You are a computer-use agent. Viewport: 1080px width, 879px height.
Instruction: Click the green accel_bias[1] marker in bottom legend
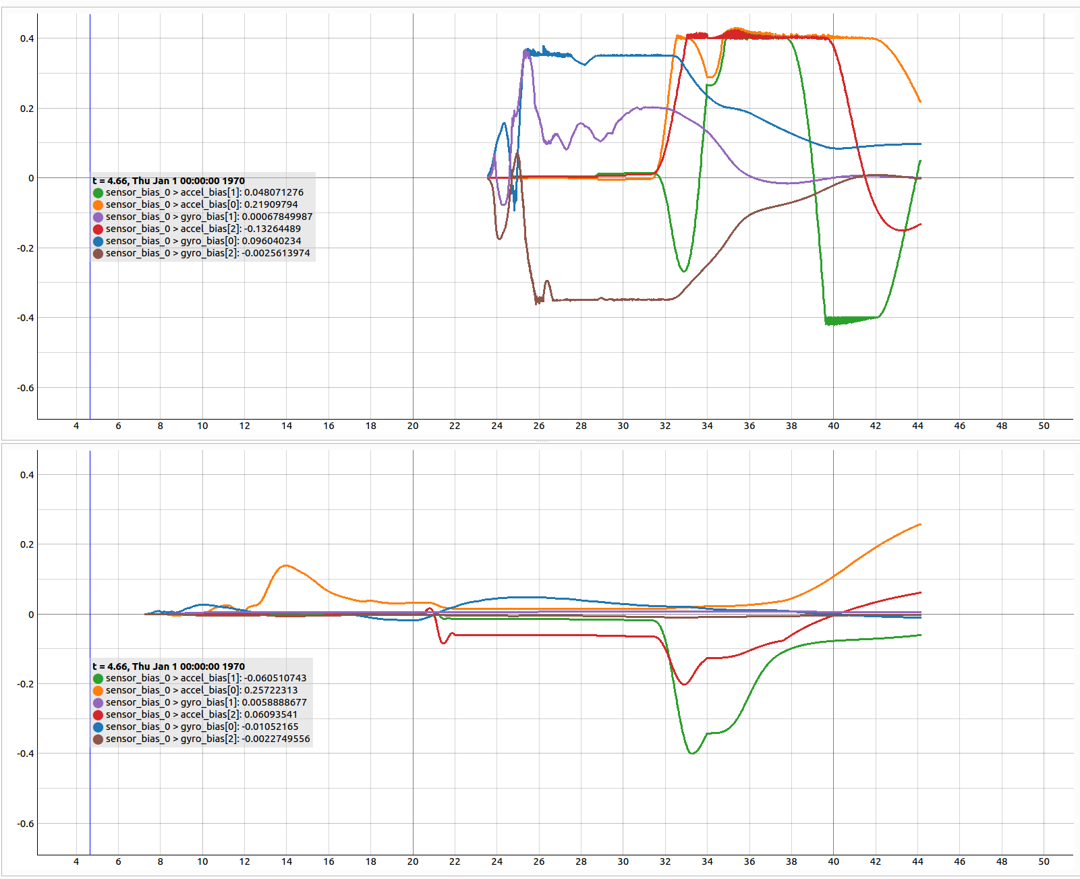(98, 678)
